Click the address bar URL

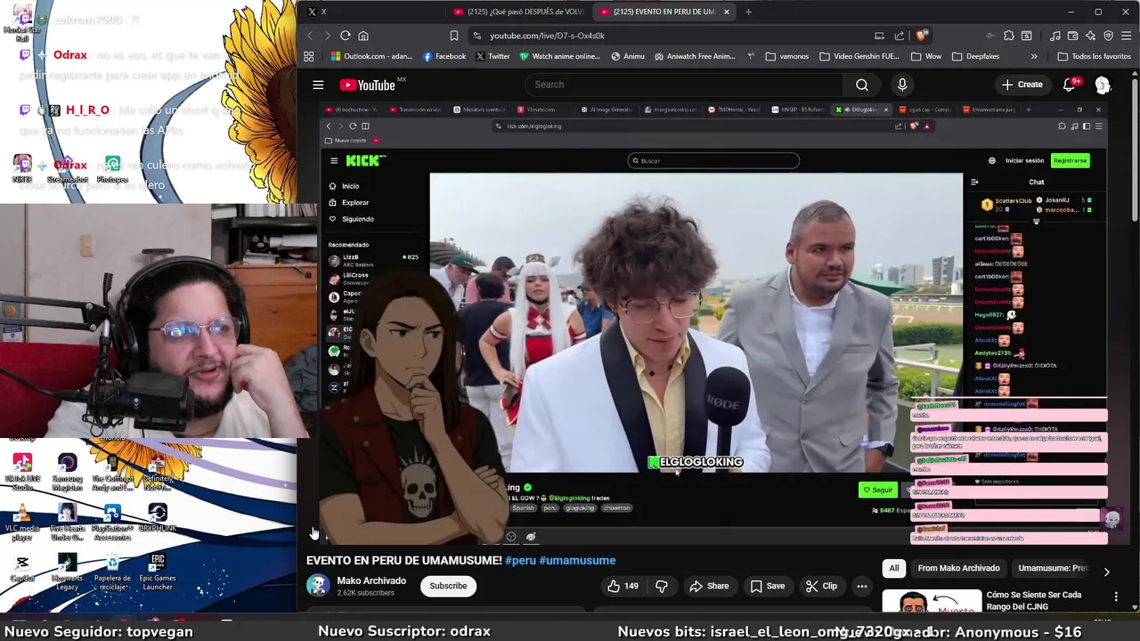point(547,36)
